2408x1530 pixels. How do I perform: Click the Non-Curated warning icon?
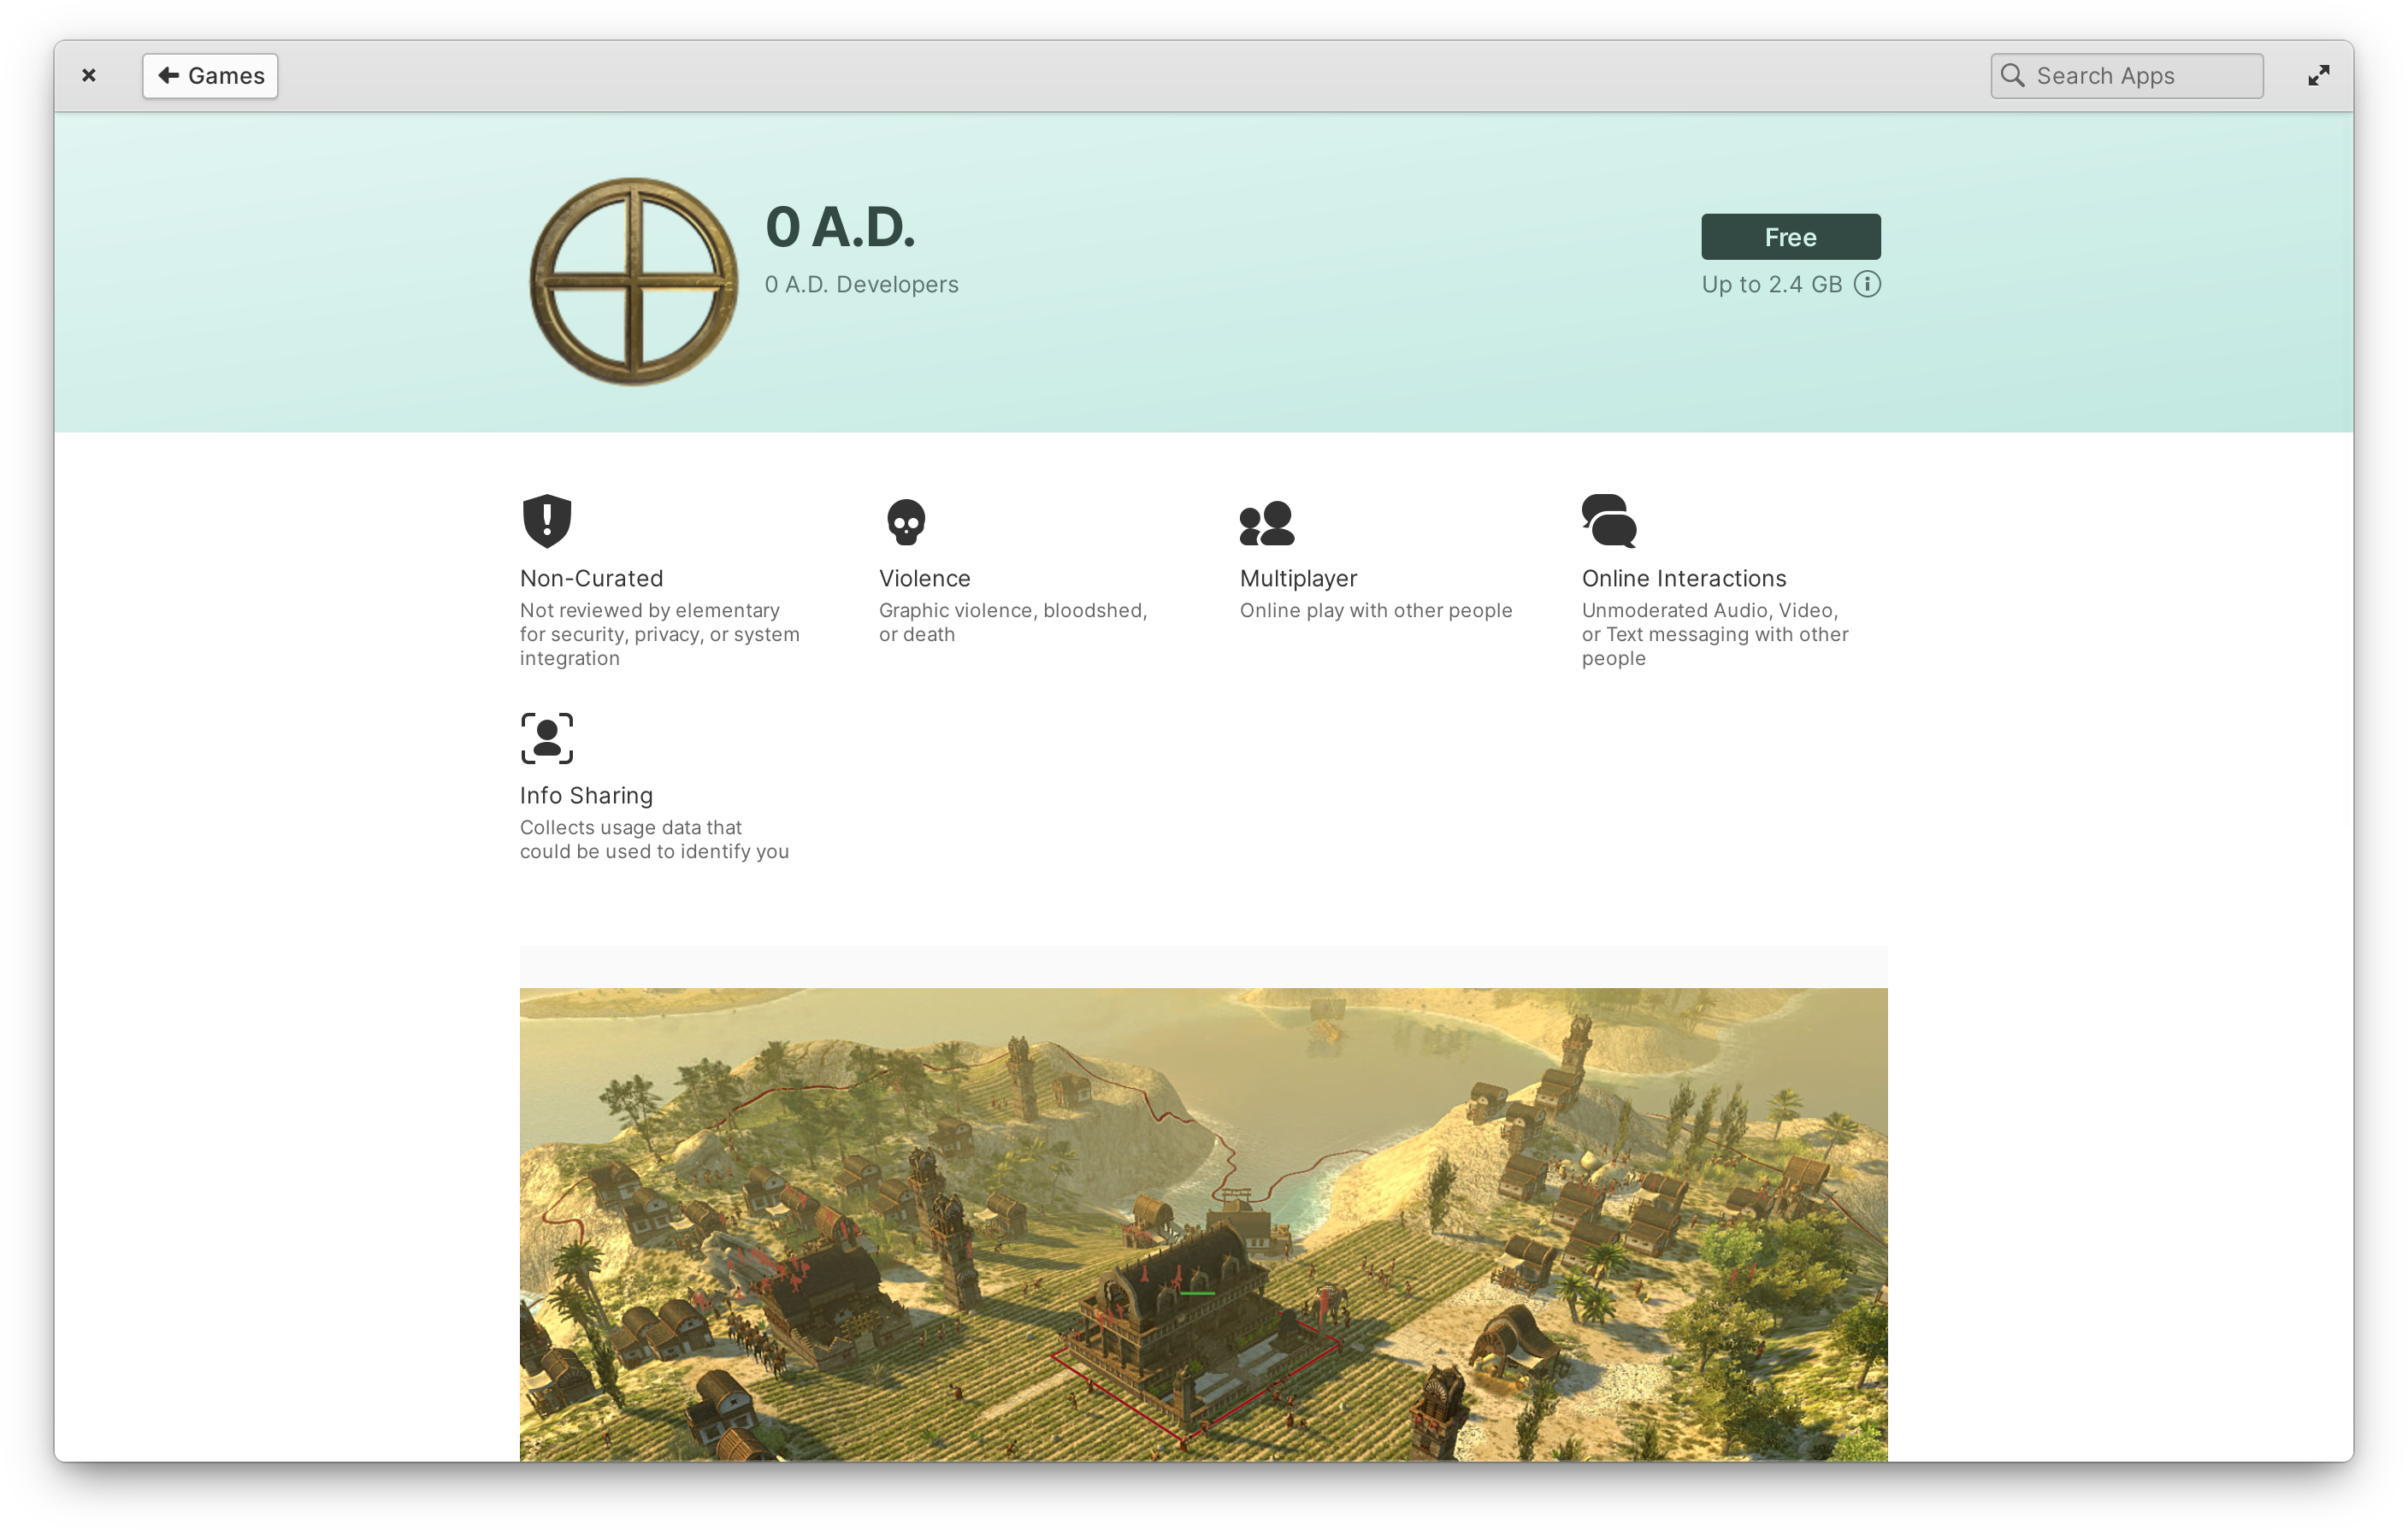[547, 521]
